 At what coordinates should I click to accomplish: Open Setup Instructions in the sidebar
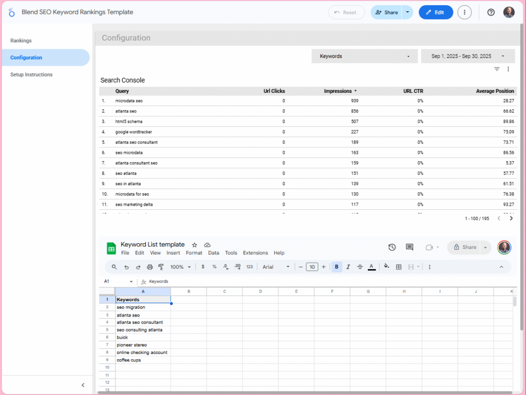tap(31, 74)
